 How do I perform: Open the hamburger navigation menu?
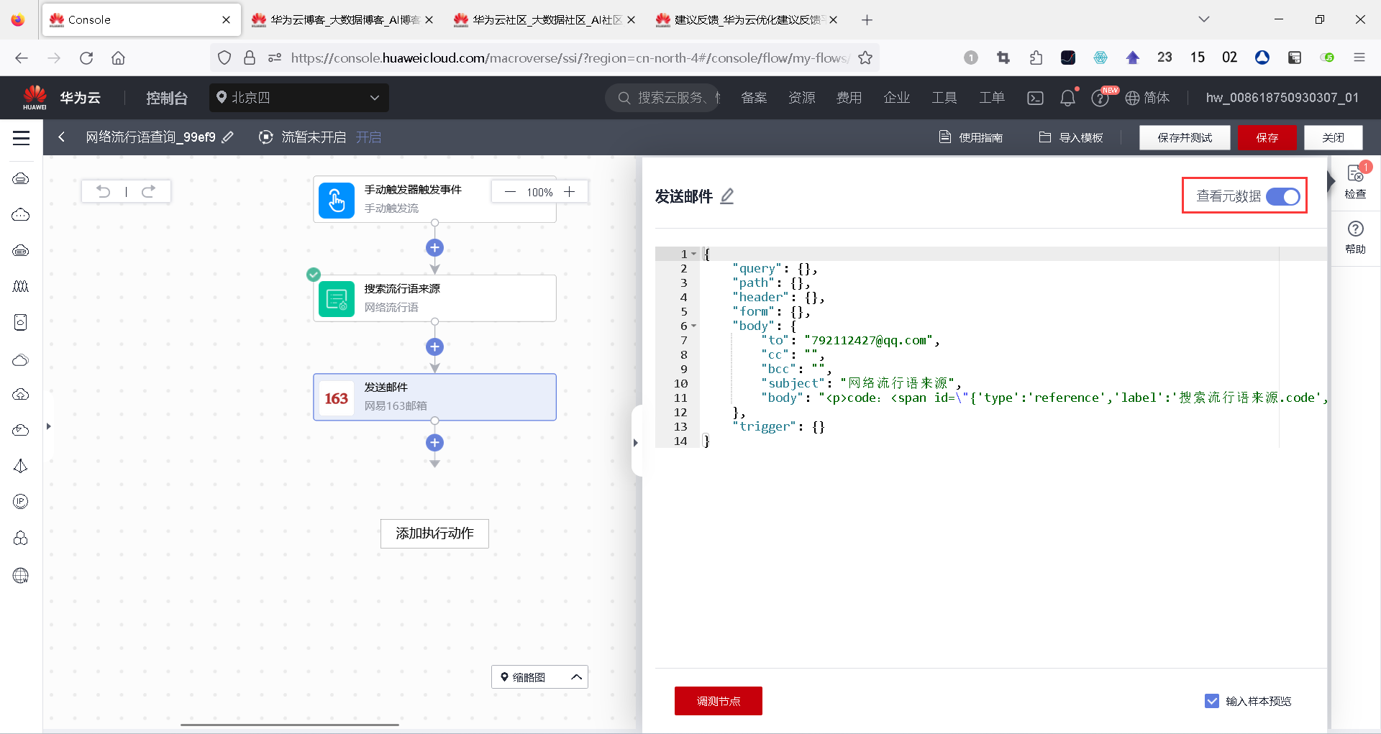(22, 138)
